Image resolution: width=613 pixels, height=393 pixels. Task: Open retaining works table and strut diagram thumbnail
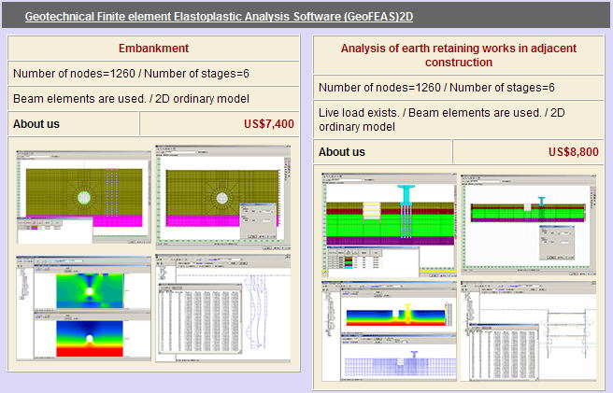tap(529, 330)
